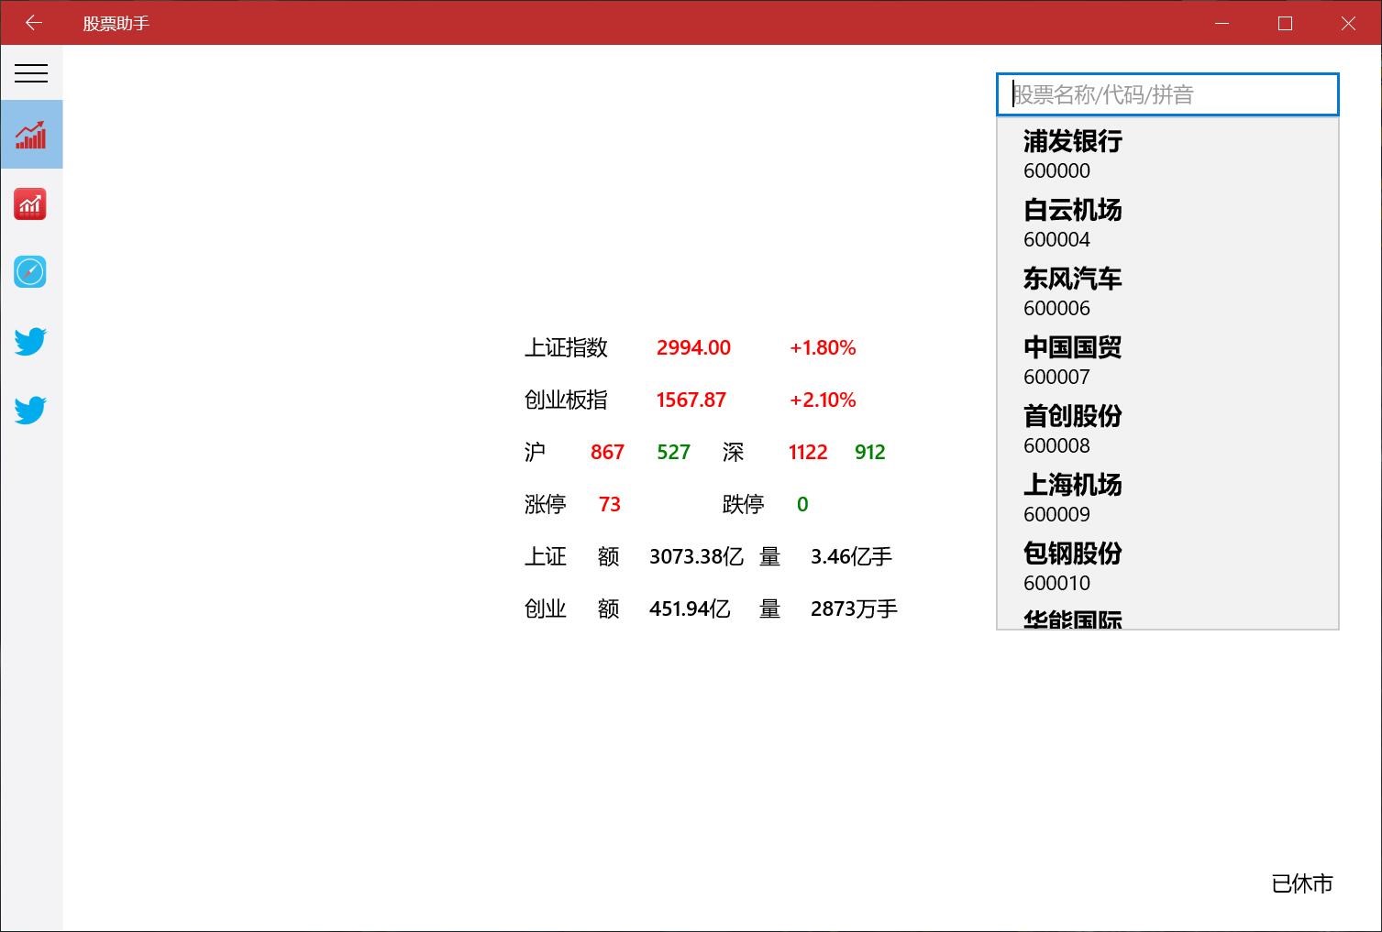Click stock code 600000 under 浦发银行
The width and height of the screenshot is (1382, 932).
1056,170
